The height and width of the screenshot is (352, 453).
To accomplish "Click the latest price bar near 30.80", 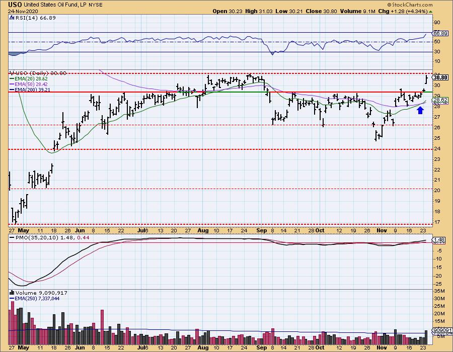I will 427,79.
